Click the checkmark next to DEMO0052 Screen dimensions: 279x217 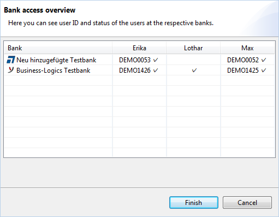coord(264,60)
